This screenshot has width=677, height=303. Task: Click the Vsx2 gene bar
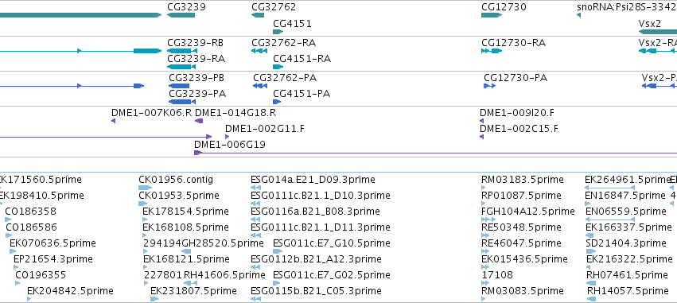coord(658,32)
